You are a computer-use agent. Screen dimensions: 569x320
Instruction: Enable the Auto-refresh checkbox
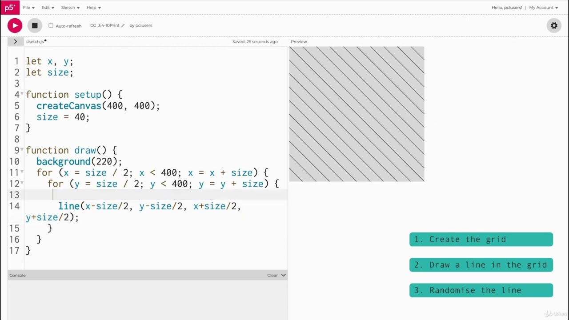click(51, 25)
